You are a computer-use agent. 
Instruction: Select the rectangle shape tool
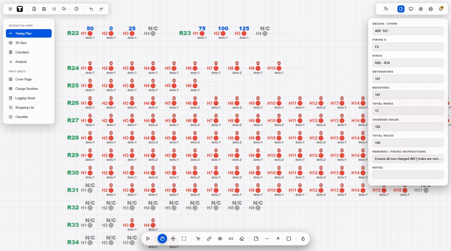pos(289,239)
